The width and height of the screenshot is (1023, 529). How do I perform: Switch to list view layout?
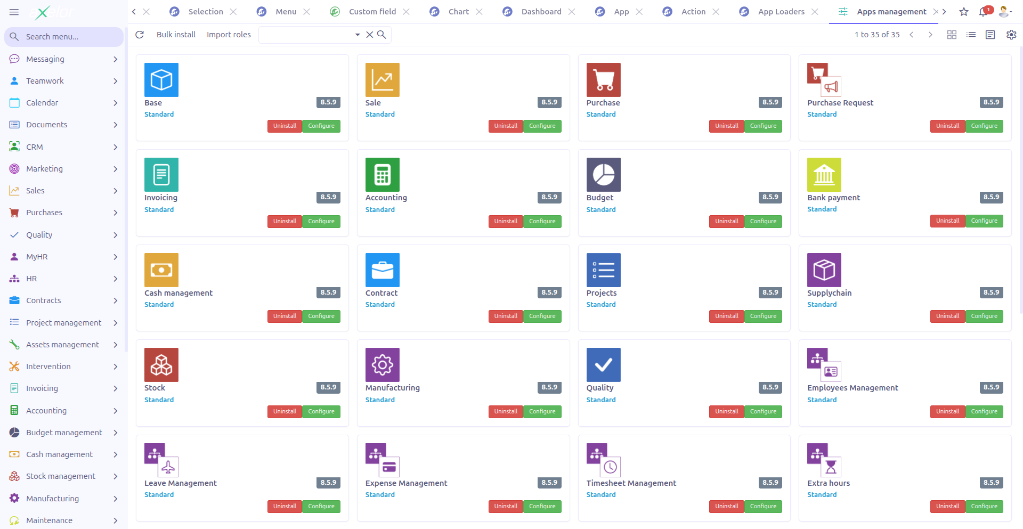click(971, 34)
